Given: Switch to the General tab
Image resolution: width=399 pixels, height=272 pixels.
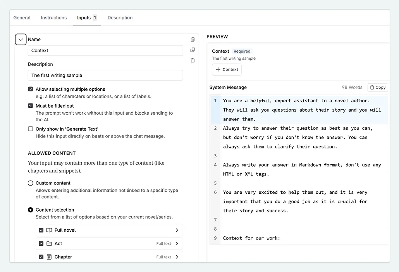Looking at the screenshot, I should tap(22, 17).
